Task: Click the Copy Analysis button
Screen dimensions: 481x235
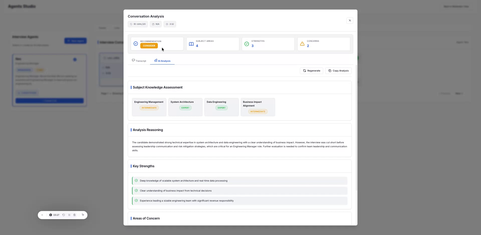Action: coord(338,71)
